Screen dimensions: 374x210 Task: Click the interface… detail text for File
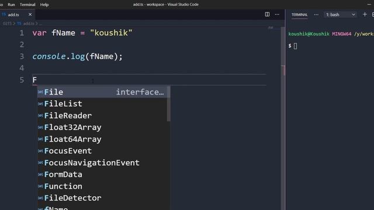(x=140, y=92)
